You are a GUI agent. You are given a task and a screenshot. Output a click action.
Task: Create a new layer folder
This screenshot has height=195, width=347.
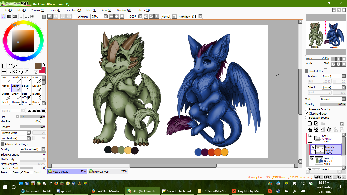[x=323, y=124]
